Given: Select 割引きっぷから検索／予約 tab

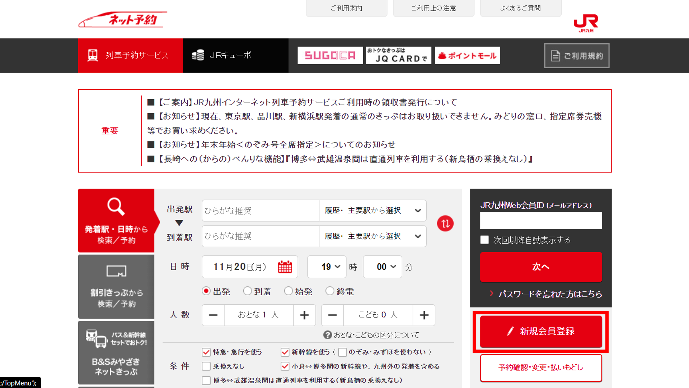Looking at the screenshot, I should click(x=116, y=286).
